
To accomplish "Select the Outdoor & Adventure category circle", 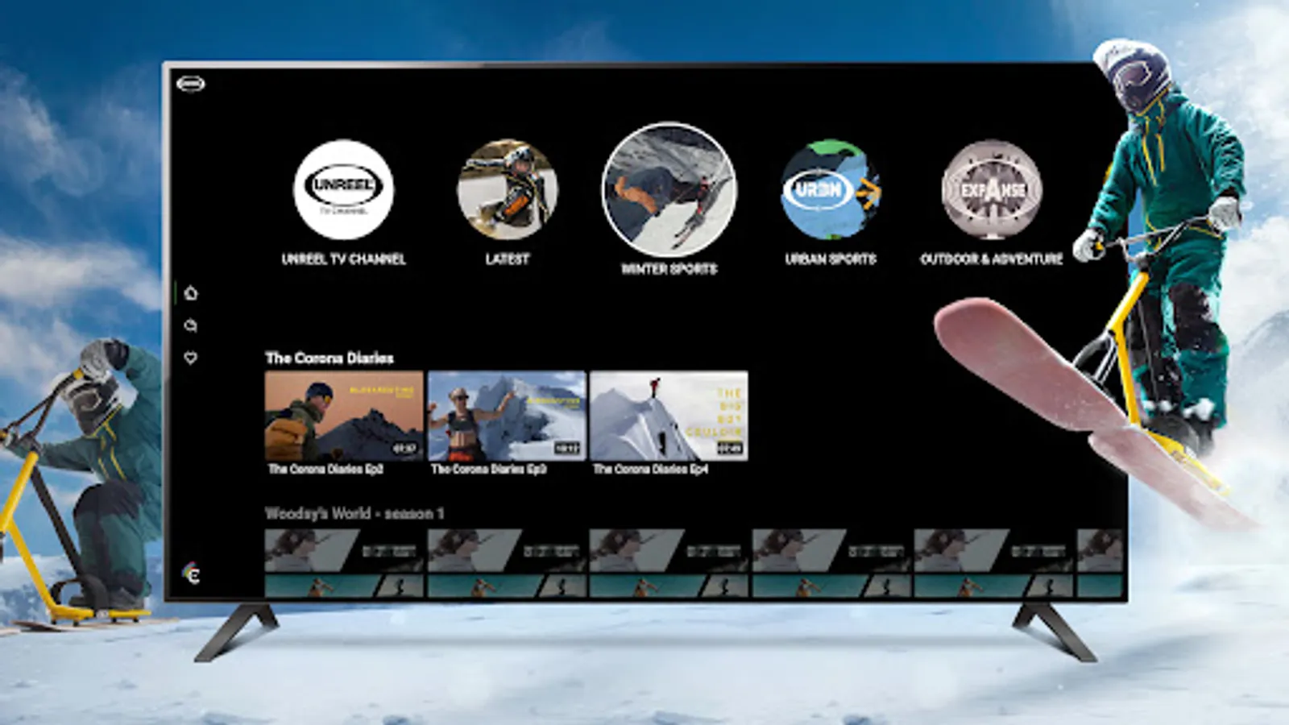I will tap(992, 189).
